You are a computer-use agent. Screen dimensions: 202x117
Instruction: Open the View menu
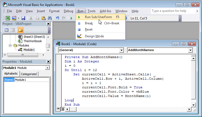point(29,11)
